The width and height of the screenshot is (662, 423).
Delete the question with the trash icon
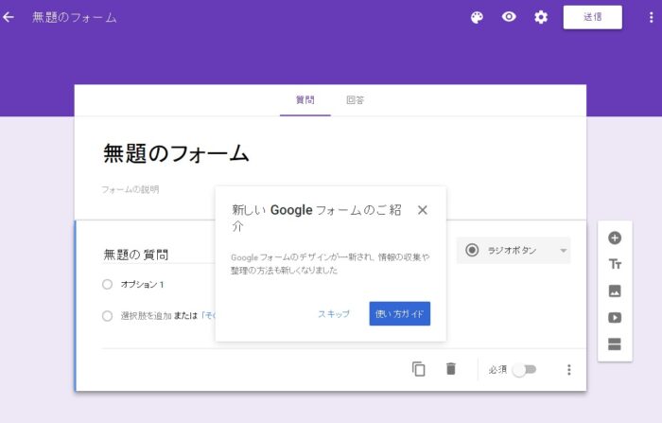(x=451, y=369)
